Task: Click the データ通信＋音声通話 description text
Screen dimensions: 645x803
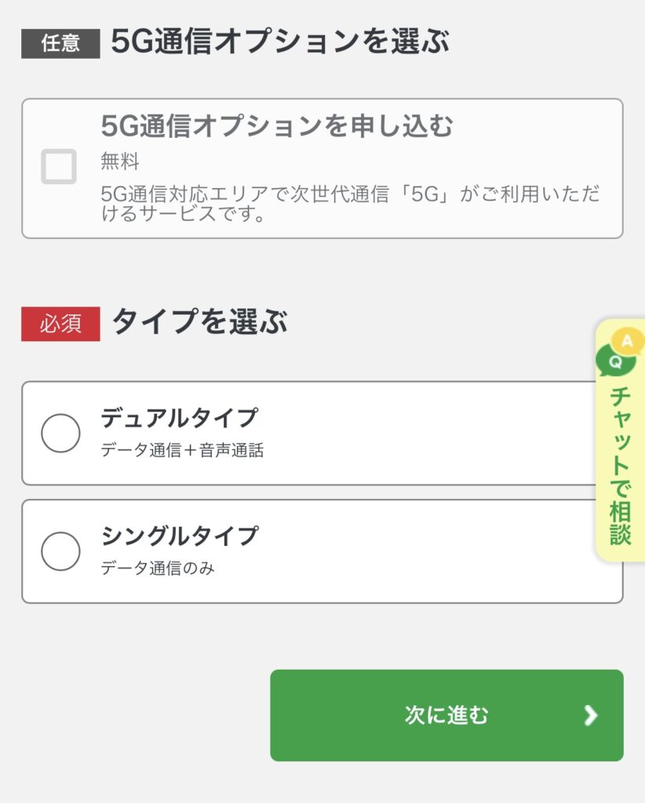Action: click(182, 450)
